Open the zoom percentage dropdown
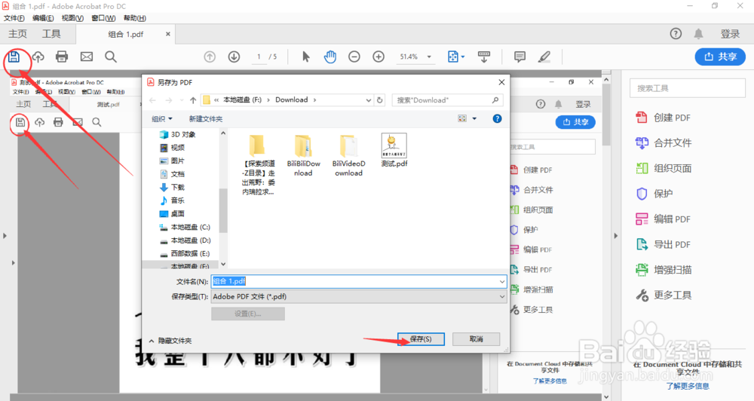 (x=430, y=57)
